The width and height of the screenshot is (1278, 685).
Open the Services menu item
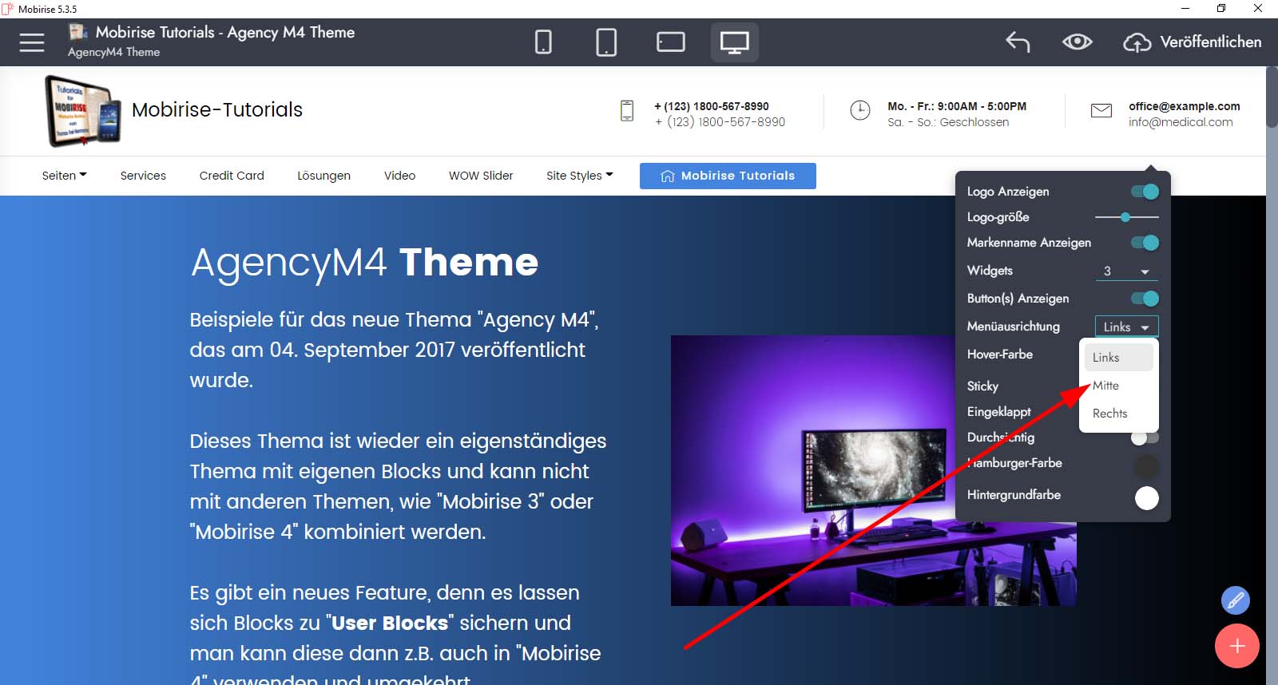click(x=143, y=176)
